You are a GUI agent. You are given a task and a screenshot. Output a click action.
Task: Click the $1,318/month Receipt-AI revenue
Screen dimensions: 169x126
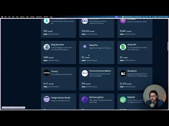pos(126,83)
